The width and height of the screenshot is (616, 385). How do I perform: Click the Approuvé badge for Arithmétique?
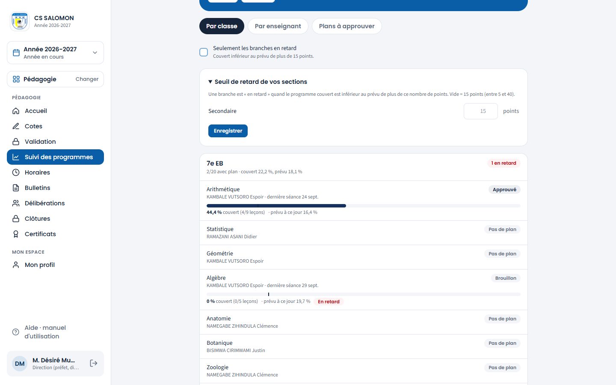click(x=504, y=190)
